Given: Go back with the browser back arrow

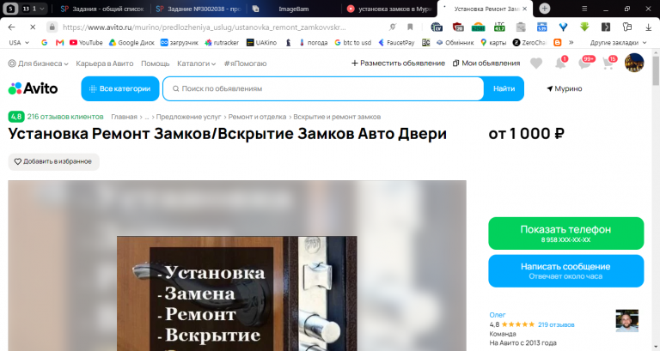Looking at the screenshot, I should click(11, 27).
